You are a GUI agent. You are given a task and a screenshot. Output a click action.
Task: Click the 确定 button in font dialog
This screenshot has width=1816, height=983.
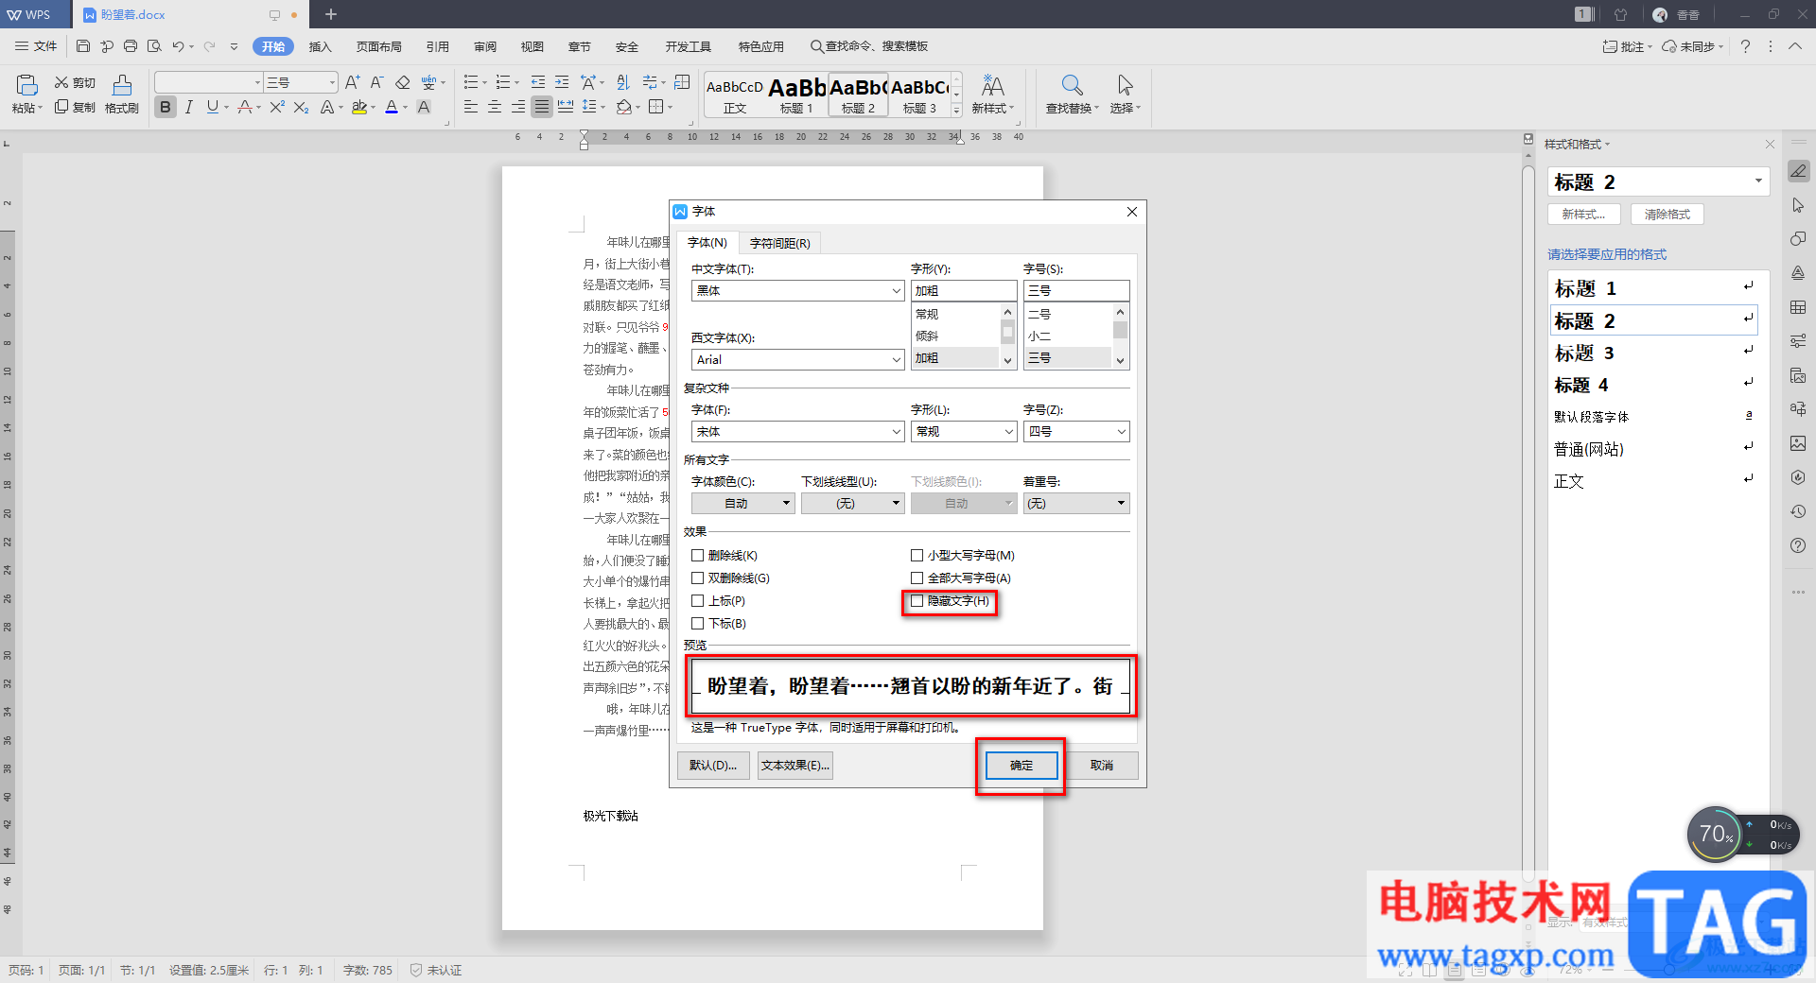[x=1021, y=766]
